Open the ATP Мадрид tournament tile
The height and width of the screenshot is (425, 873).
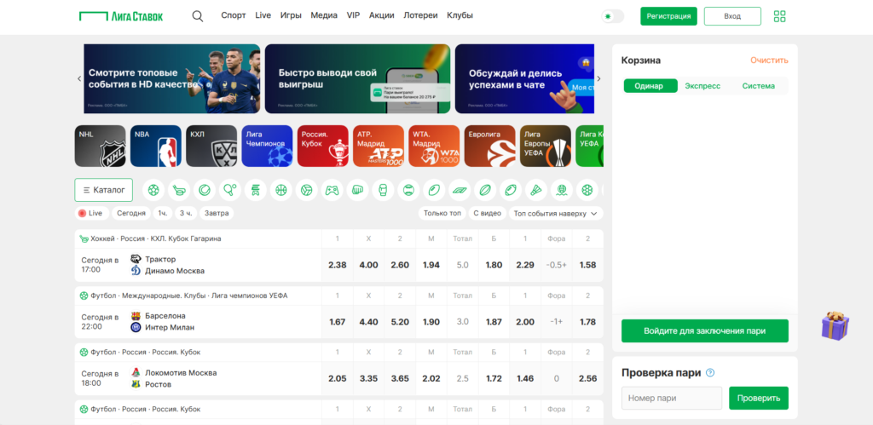(379, 146)
